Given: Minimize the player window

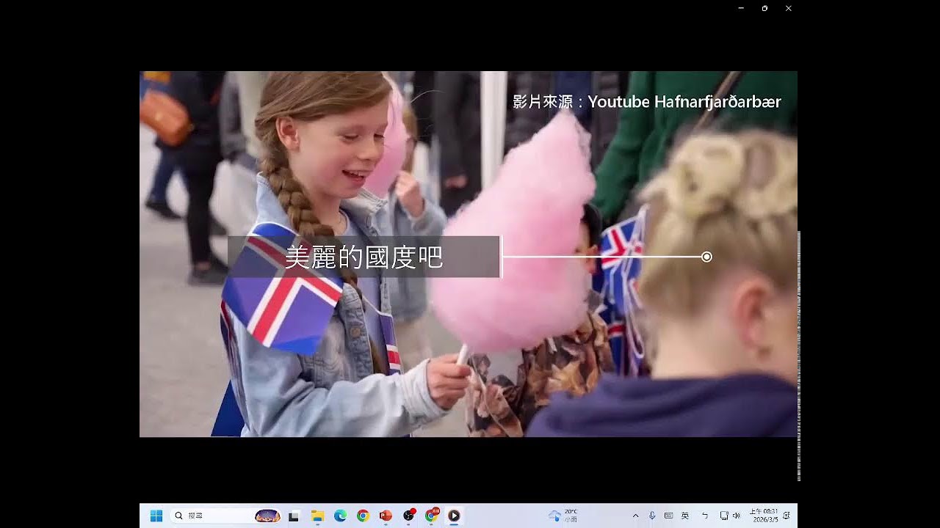Looking at the screenshot, I should [x=741, y=8].
